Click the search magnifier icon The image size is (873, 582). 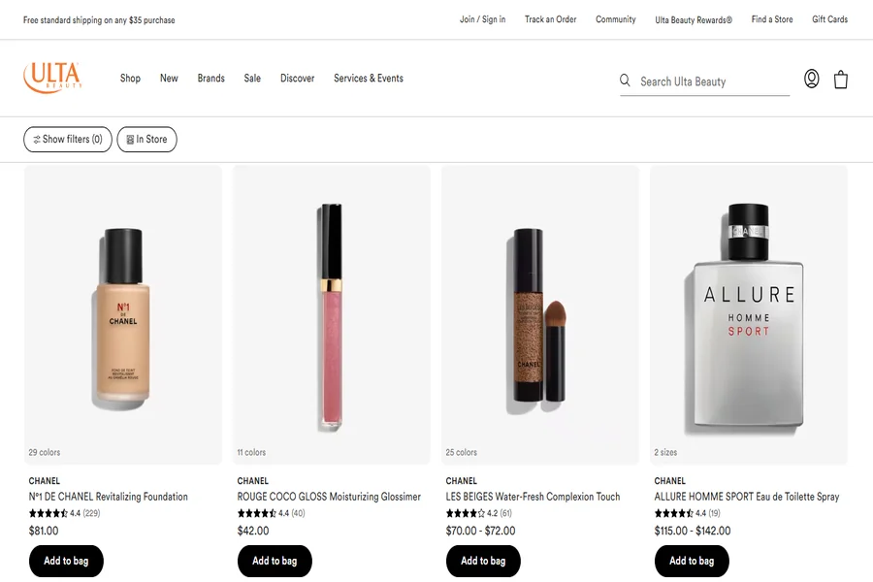(626, 81)
